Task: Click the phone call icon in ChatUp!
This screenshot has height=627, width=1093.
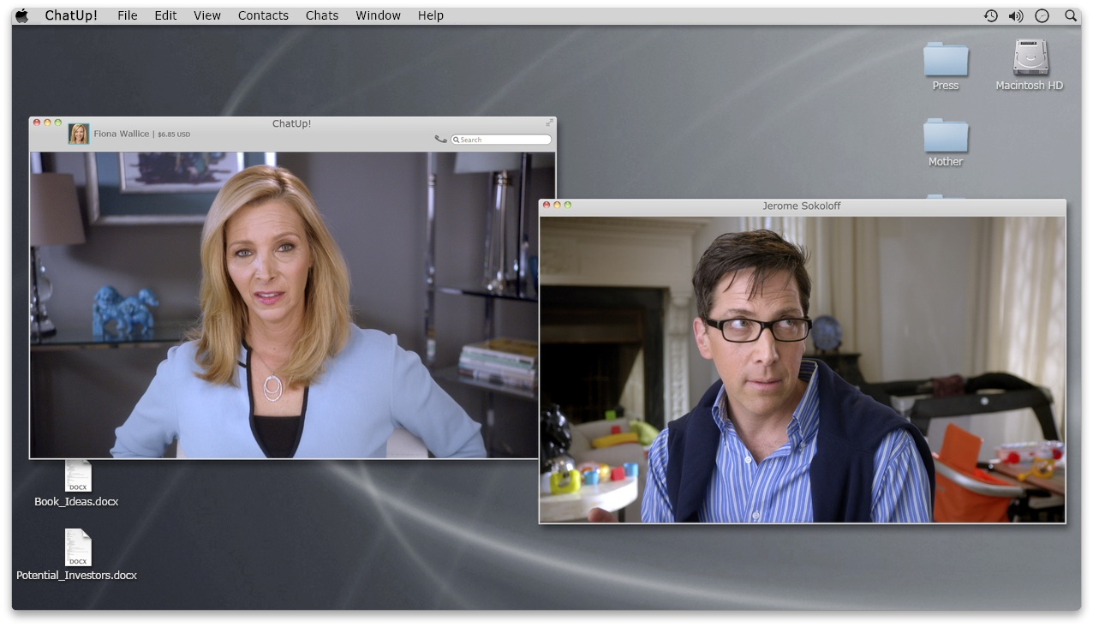Action: point(440,140)
